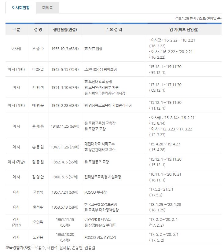Click the 생년월일(연령) column header
The width and height of the screenshot is (224, 252).
click(65, 30)
